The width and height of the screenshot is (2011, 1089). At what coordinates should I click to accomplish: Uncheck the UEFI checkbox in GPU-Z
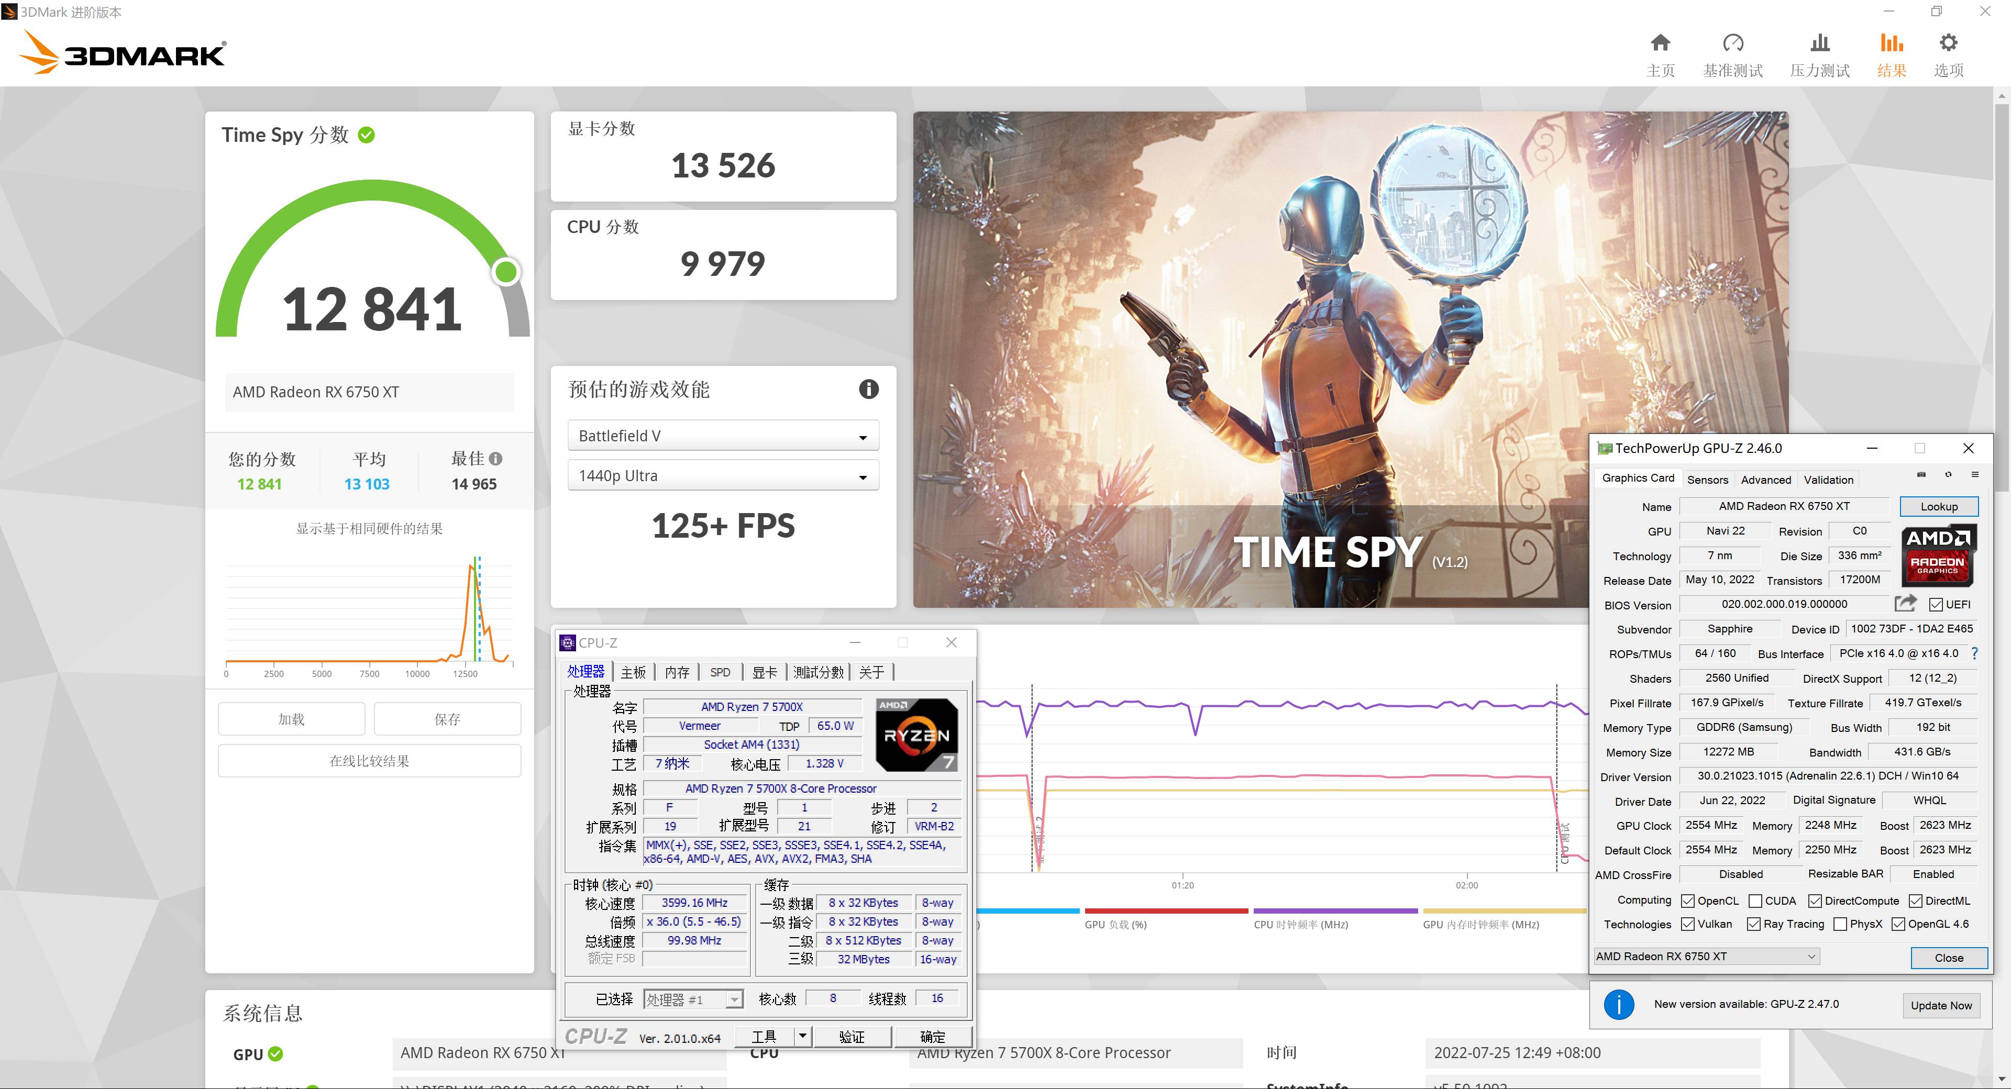(1937, 604)
